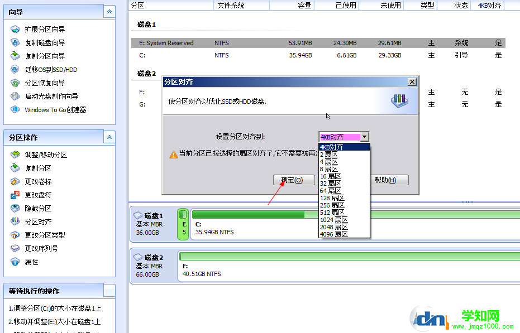Viewport: 520px width, 333px height.
Task: Click the 分区恢复向导 icon
Action: (x=15, y=83)
